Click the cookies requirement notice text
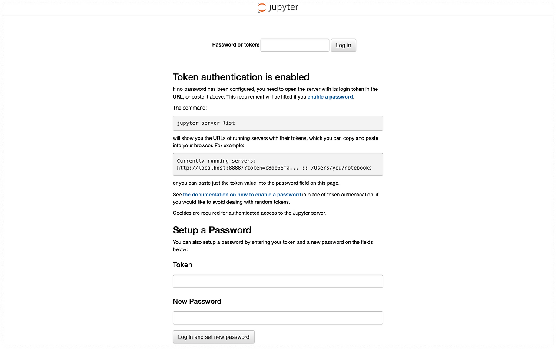The image size is (556, 349). 249,213
